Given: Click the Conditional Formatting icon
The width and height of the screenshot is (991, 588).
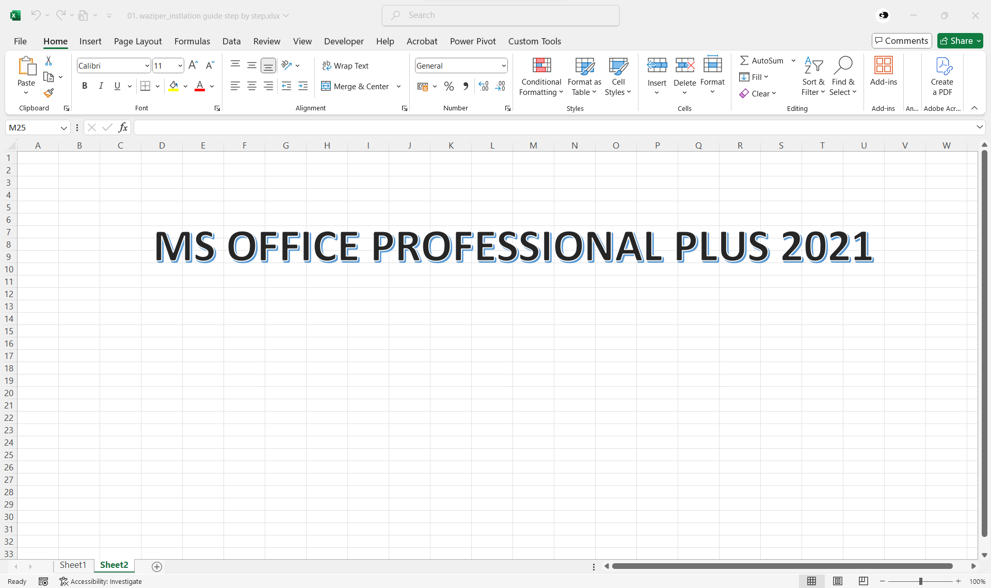Looking at the screenshot, I should coord(541,66).
